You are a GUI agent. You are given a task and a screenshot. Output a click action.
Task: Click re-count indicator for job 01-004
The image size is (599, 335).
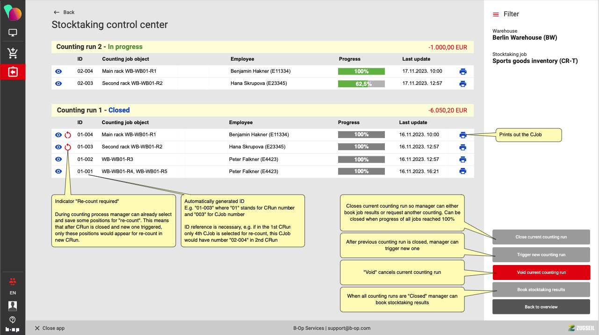(68, 135)
